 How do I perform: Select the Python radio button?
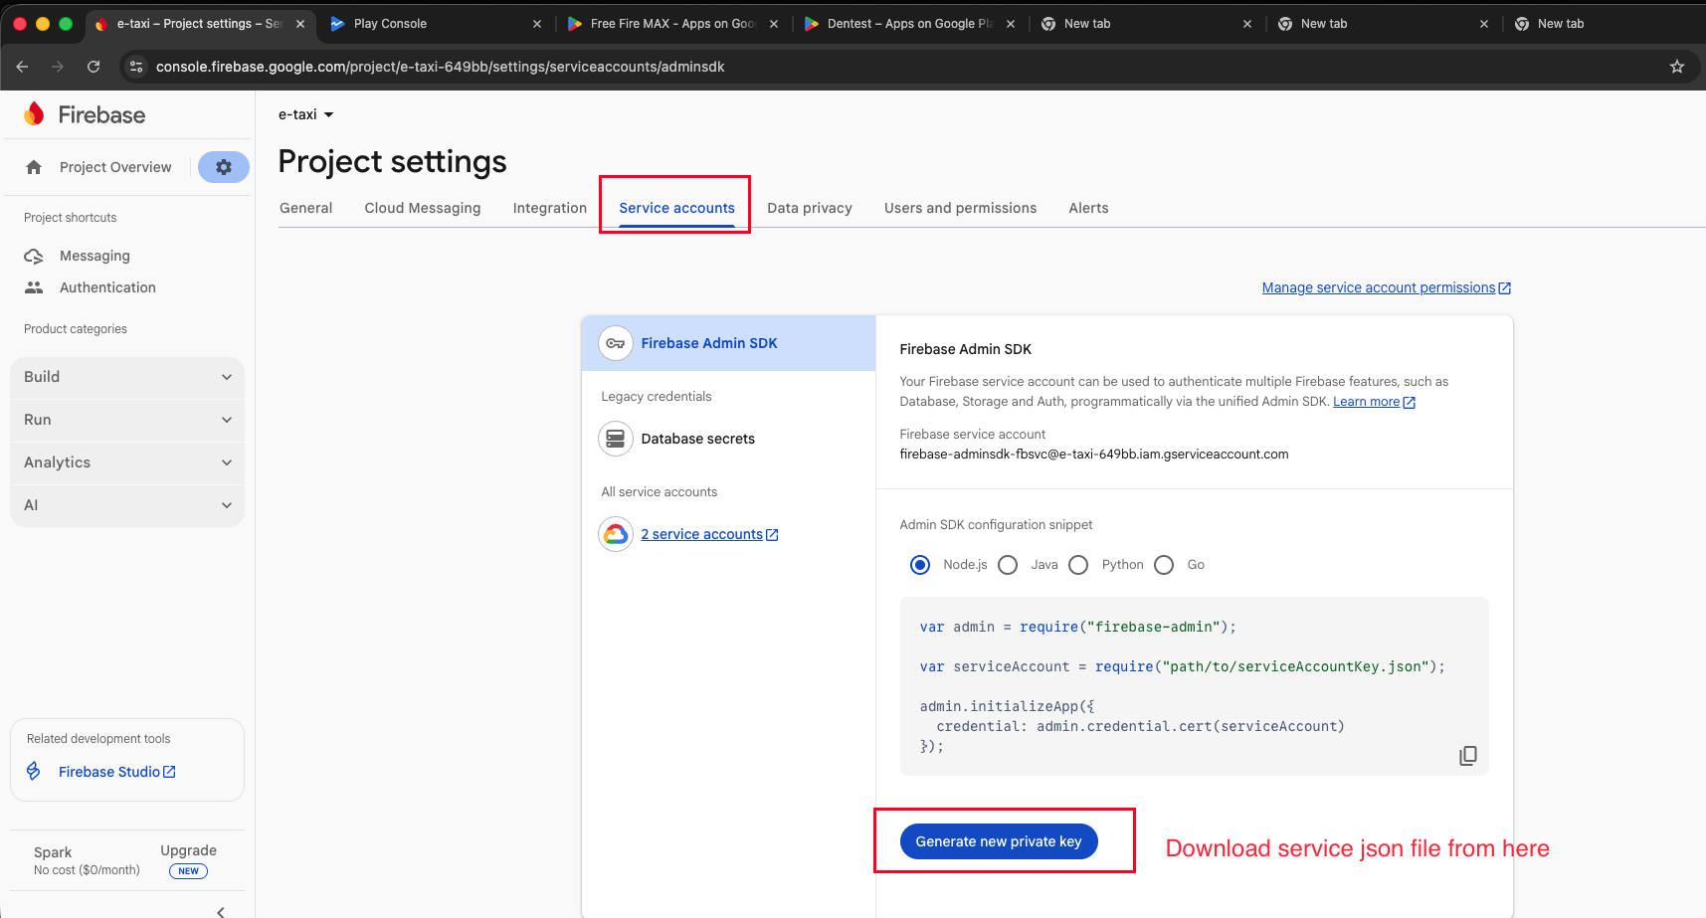pos(1078,565)
